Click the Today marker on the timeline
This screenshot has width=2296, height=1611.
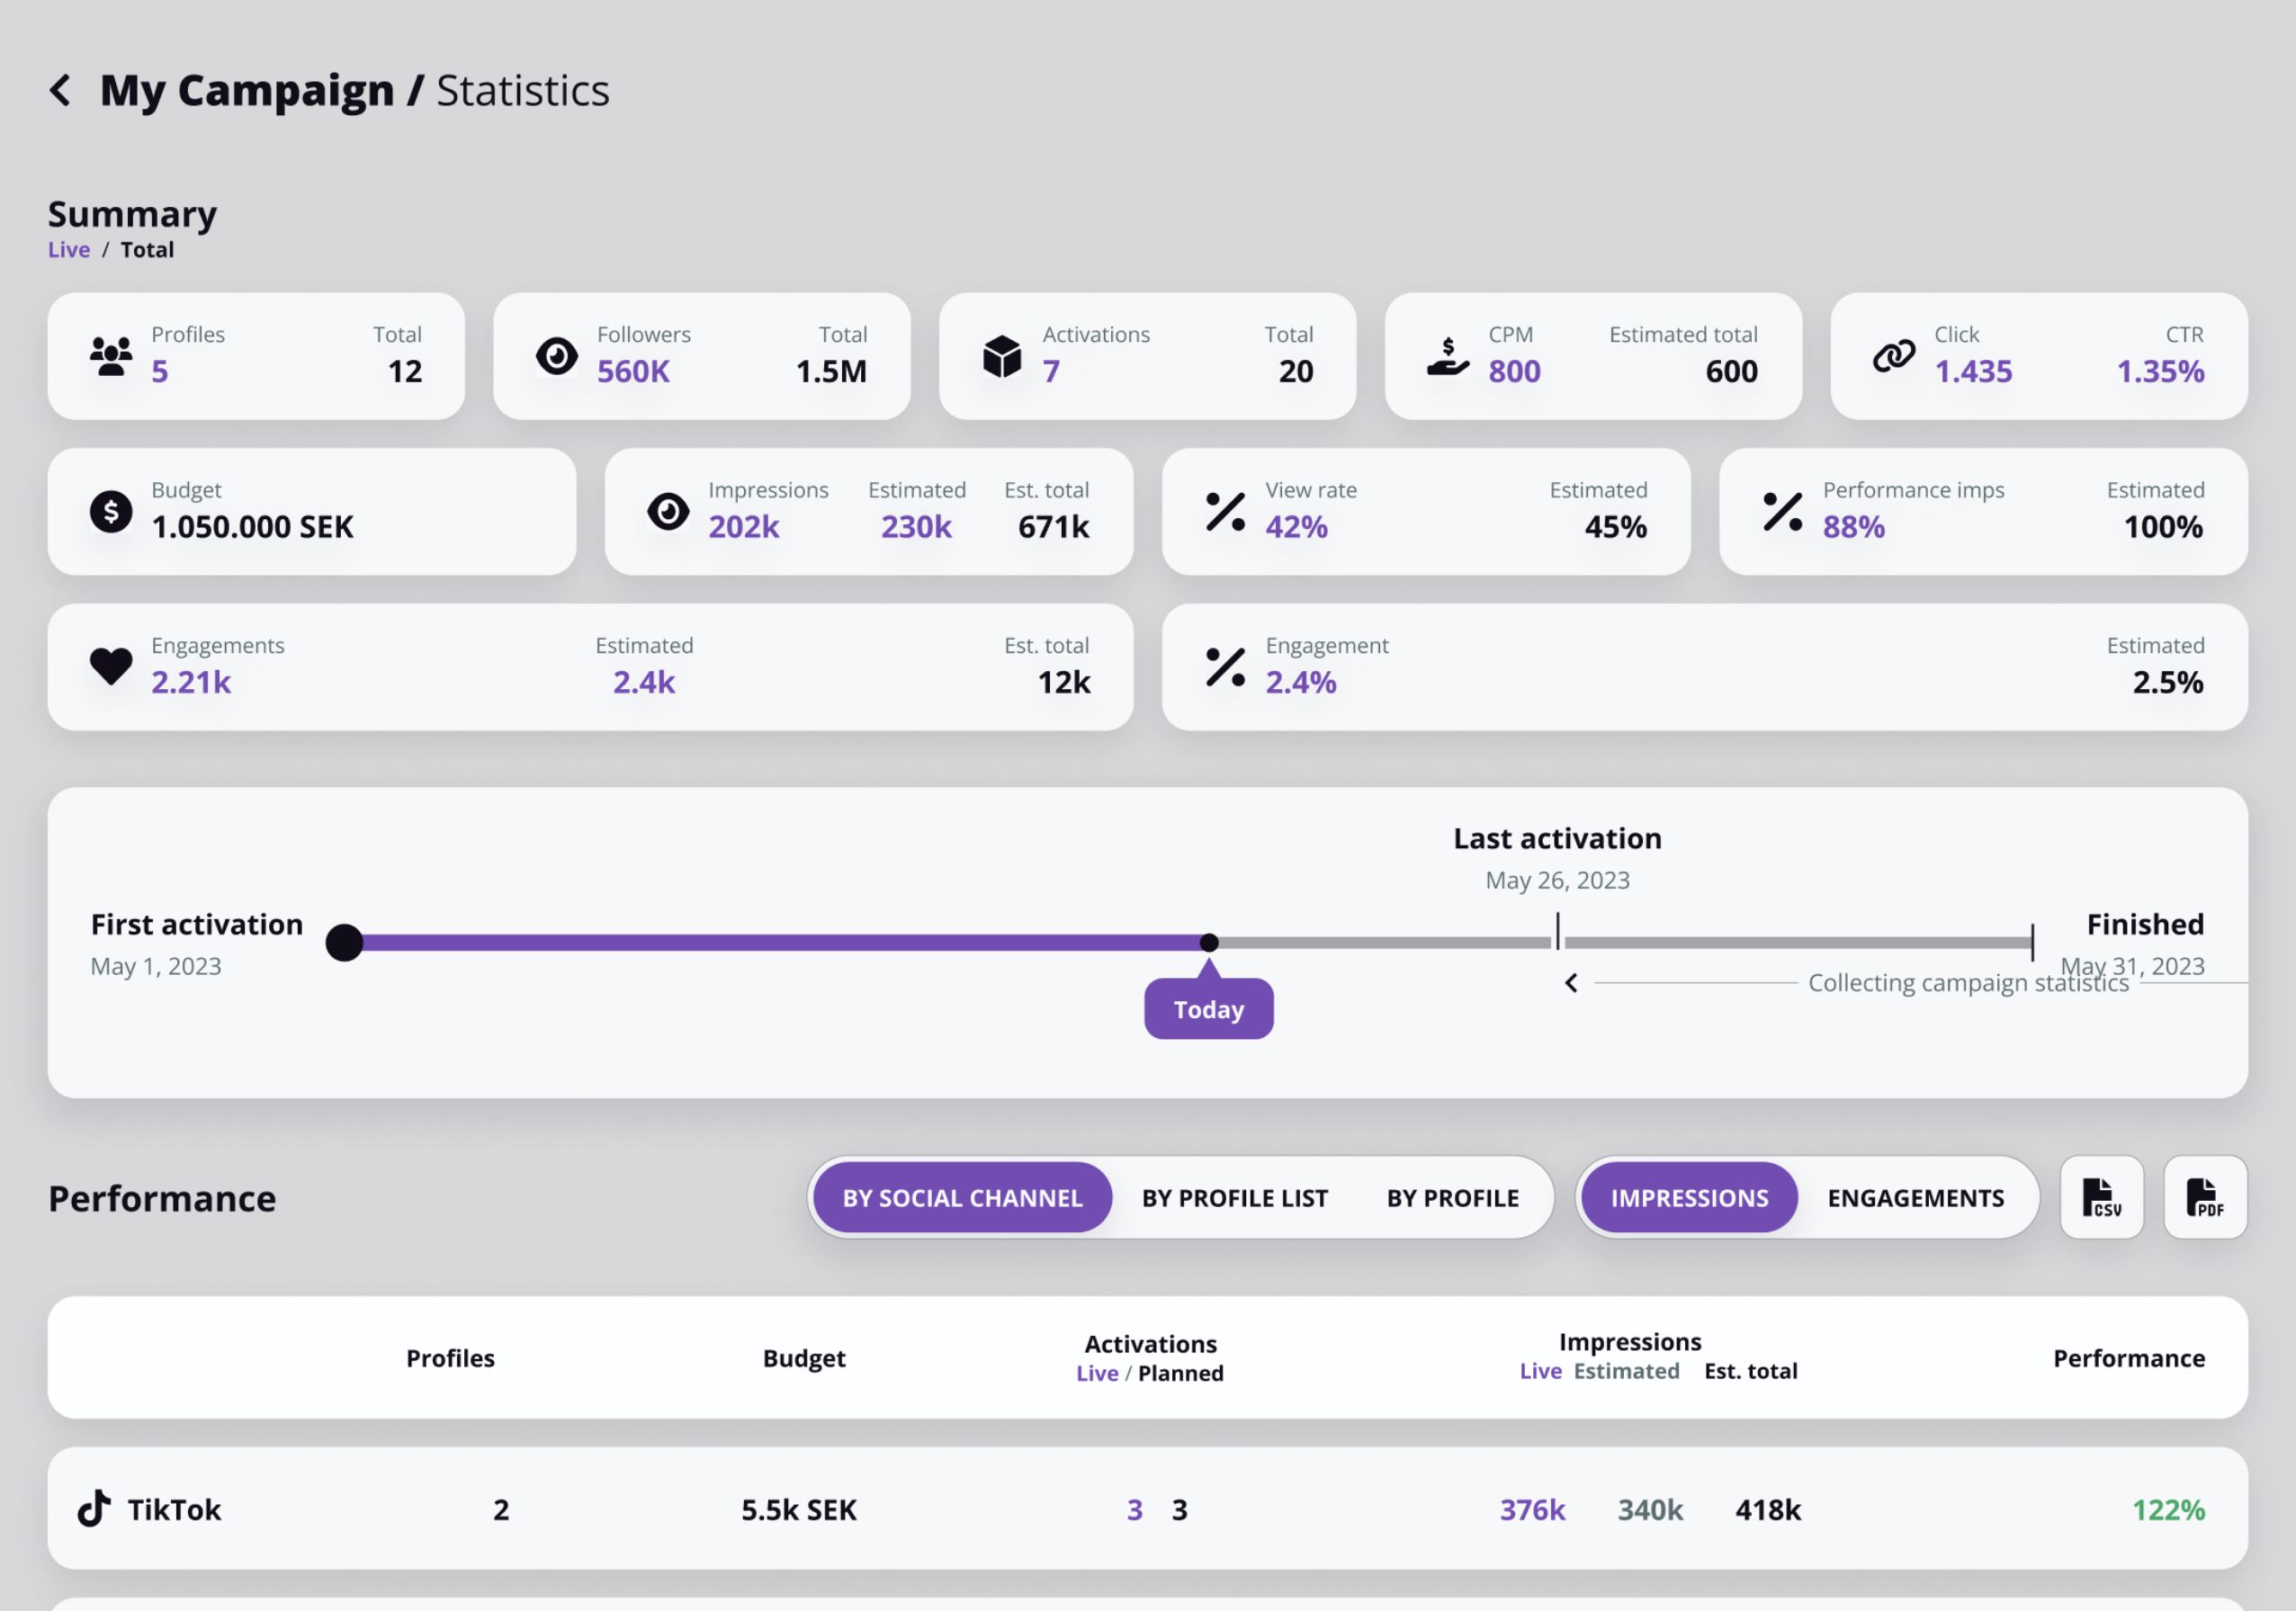pyautogui.click(x=1208, y=1009)
